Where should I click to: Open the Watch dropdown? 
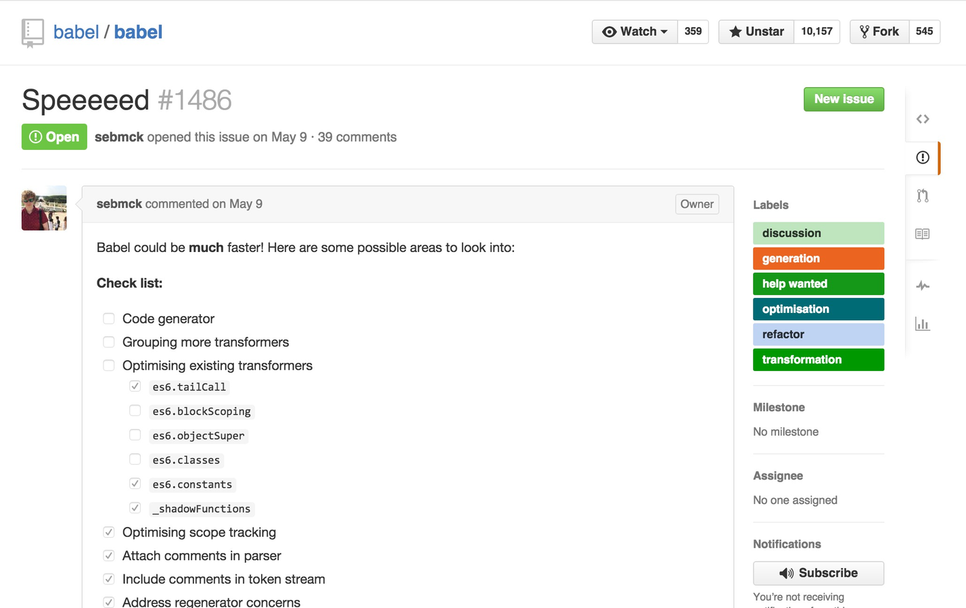[x=635, y=32]
